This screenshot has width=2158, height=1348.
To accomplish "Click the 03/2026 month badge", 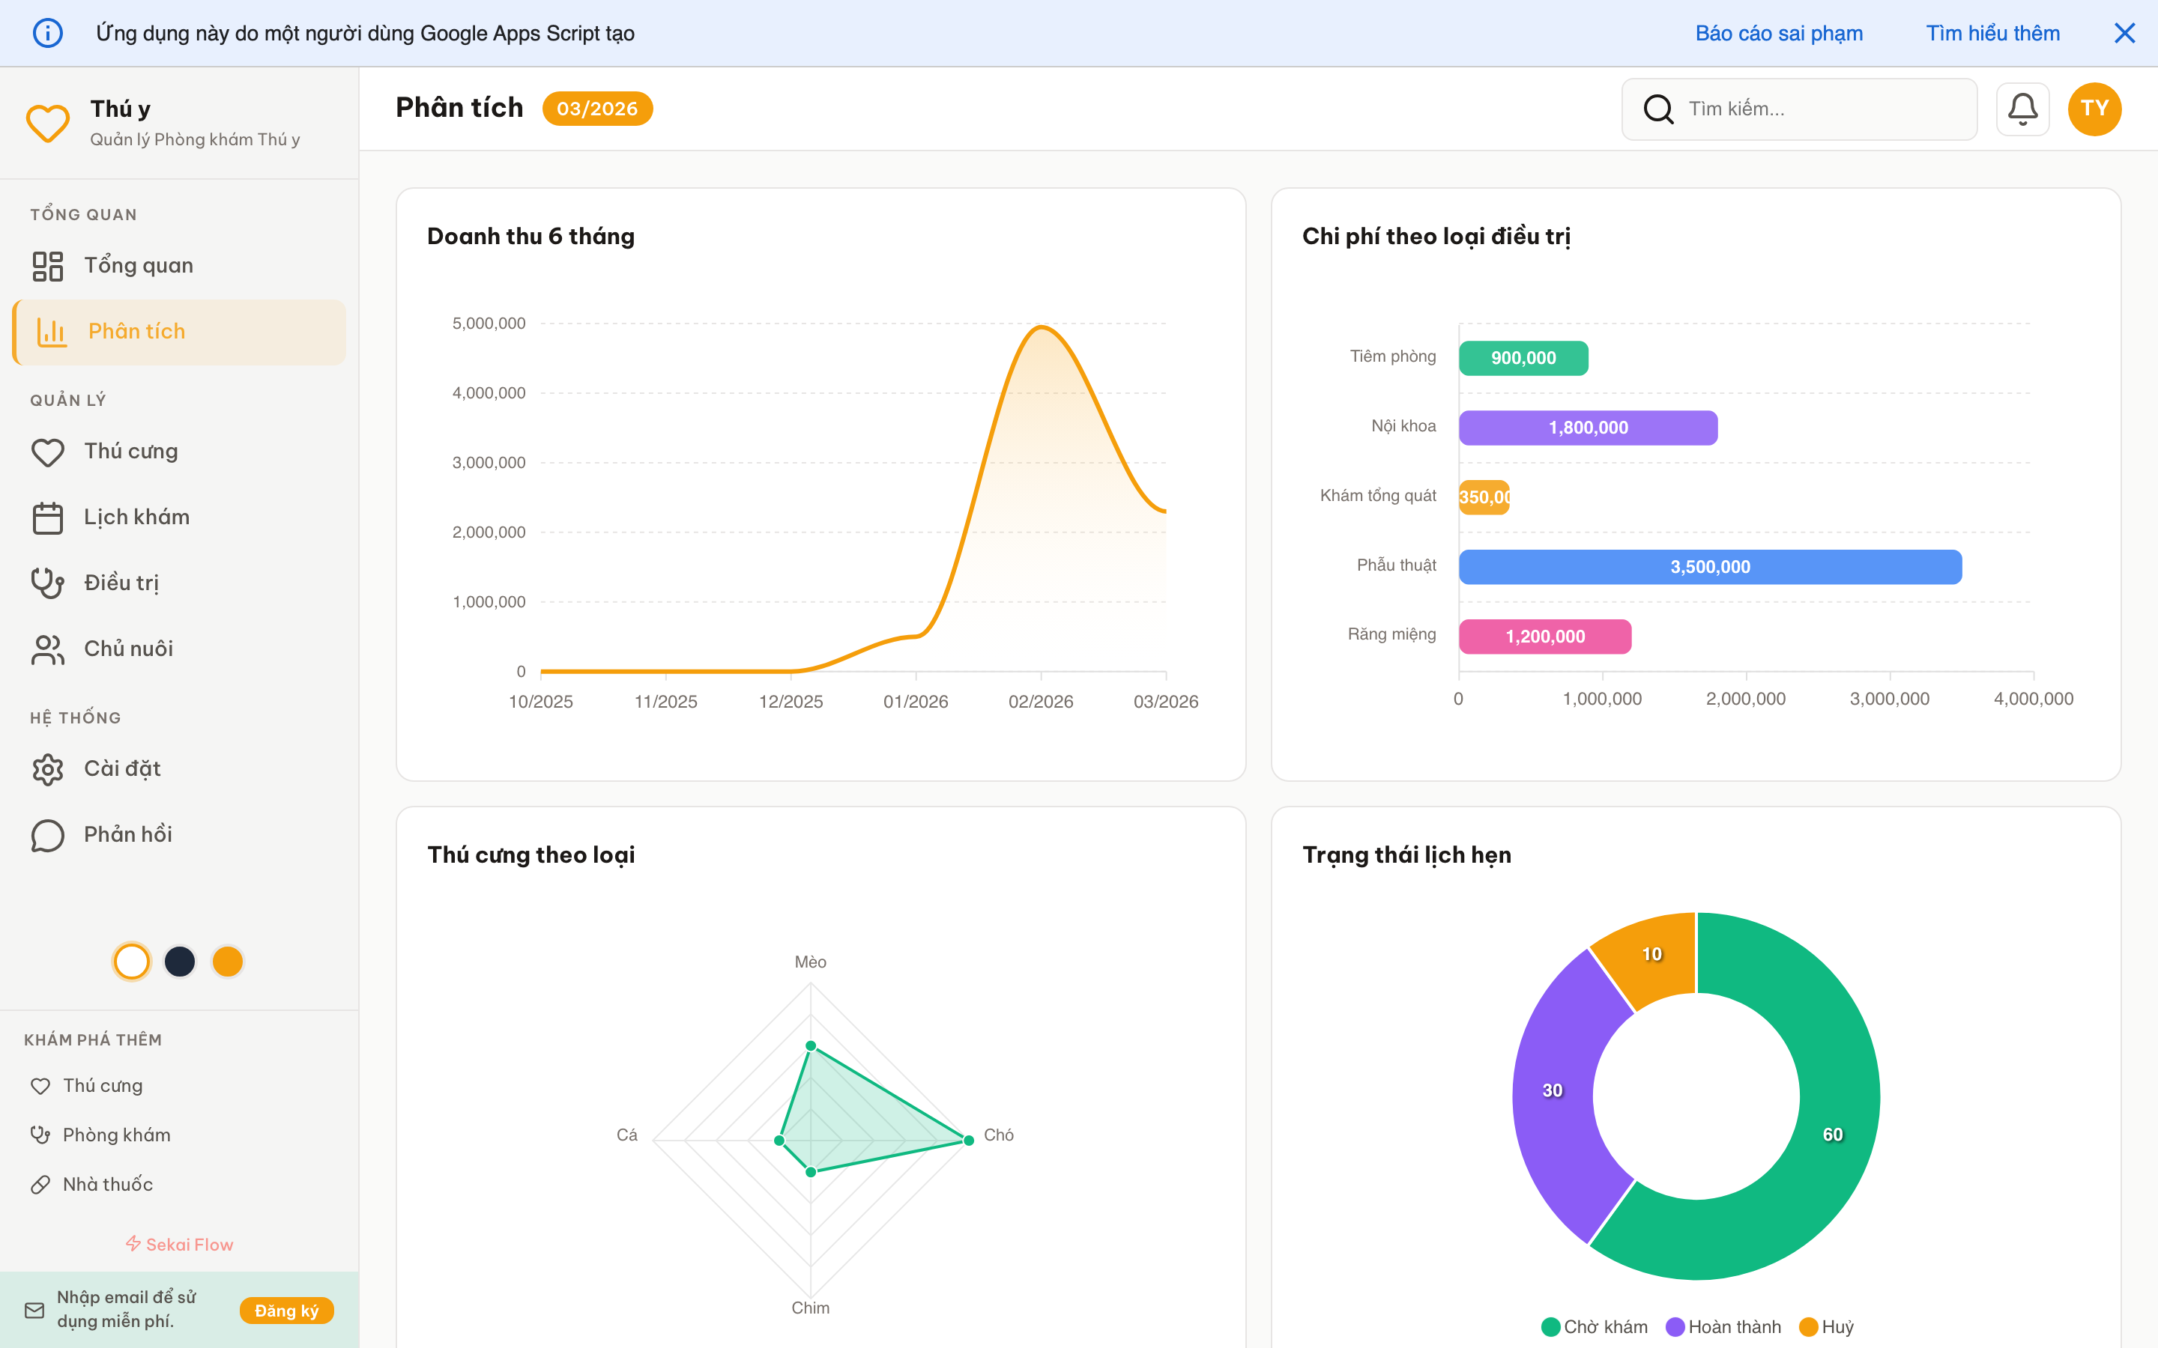I will 596,109.
